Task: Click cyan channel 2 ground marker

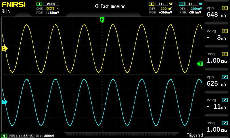Action: click(5, 102)
